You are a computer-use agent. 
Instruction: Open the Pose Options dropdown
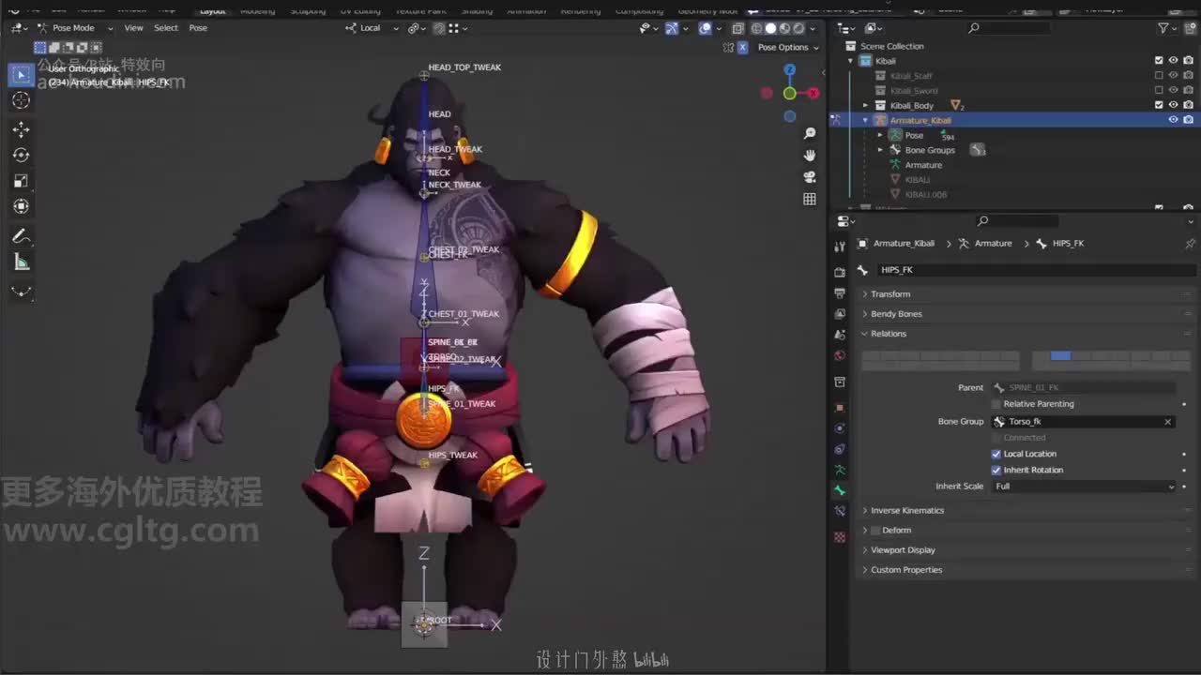coord(788,47)
